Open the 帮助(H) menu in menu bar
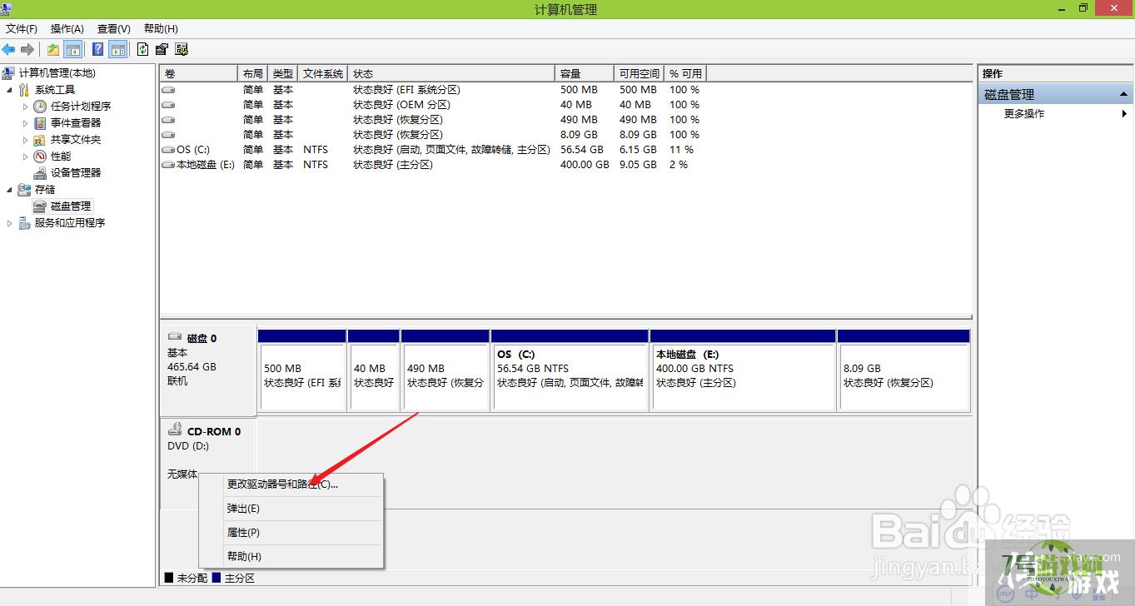 click(x=161, y=29)
